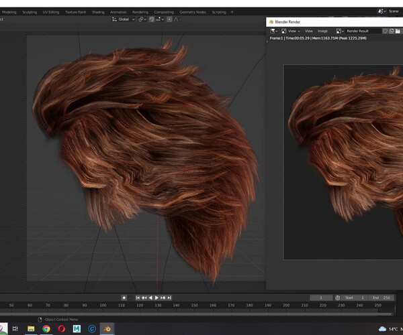The image size is (403, 335).
Task: Toggle preview range clock icon
Action: click(x=338, y=297)
